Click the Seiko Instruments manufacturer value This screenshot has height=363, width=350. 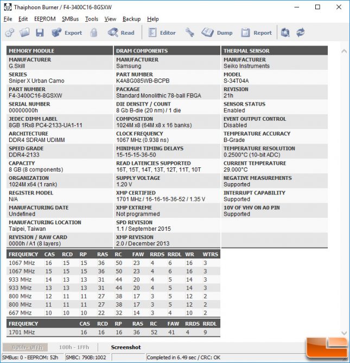pos(246,66)
